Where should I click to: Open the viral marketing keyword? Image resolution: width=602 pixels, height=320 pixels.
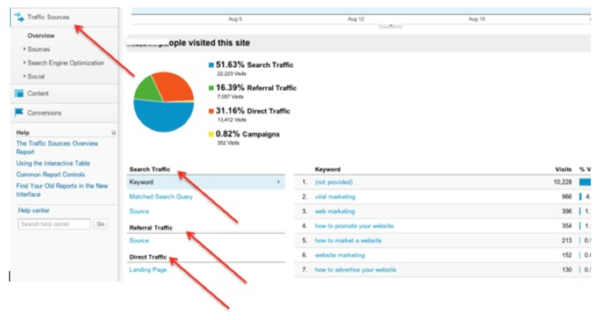(335, 197)
